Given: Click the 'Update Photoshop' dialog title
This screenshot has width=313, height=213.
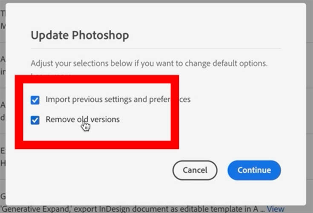Looking at the screenshot, I should click(x=80, y=35).
